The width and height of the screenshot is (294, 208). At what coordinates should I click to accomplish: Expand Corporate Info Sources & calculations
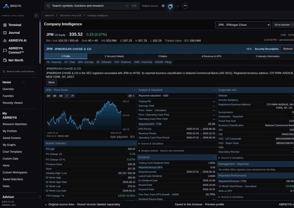231,158
